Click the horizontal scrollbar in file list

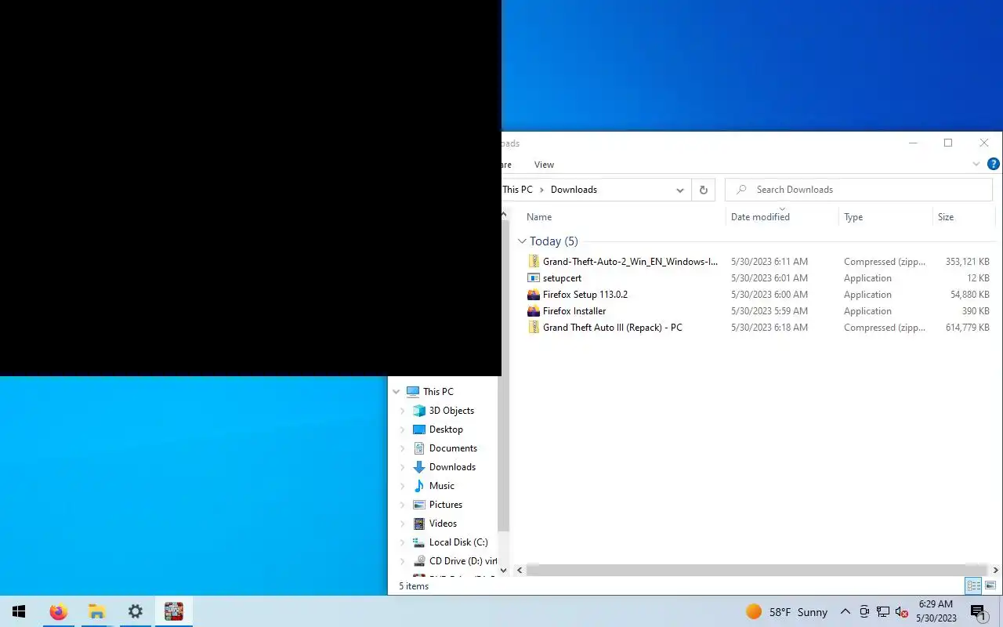[x=756, y=570]
